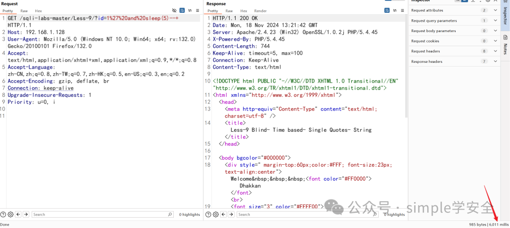510x228 pixels.
Task: Click X-Powered-By: PHP/5.4.45 header
Action: 249,39
